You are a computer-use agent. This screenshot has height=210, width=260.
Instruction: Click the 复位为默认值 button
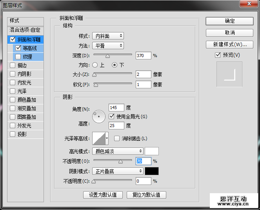click(x=146, y=195)
